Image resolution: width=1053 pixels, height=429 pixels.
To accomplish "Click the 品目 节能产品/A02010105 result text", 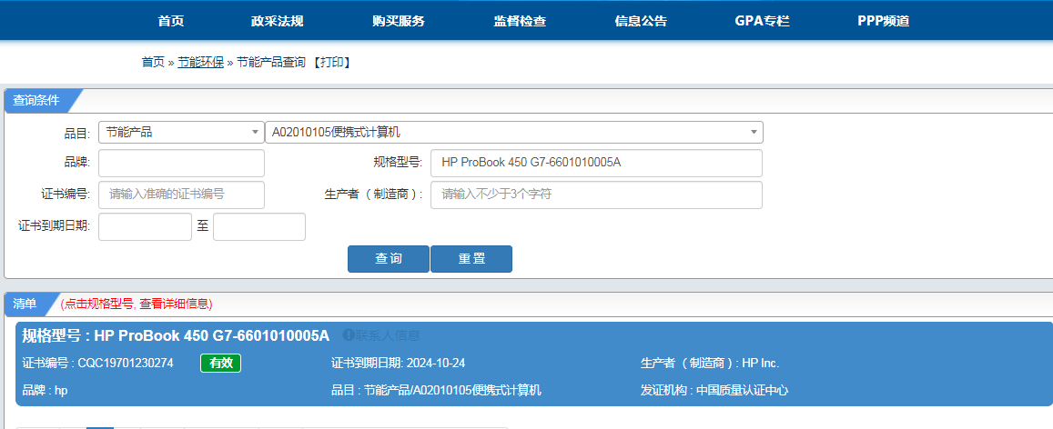I will coord(437,391).
